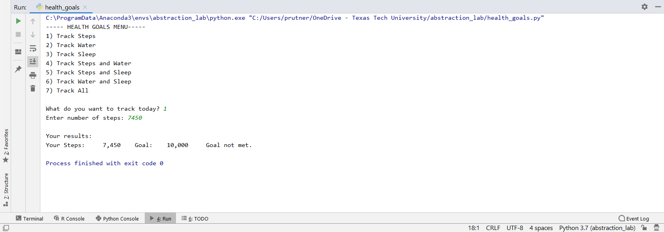664x232 pixels.
Task: Close the health_goals run tab
Action: pos(85,7)
